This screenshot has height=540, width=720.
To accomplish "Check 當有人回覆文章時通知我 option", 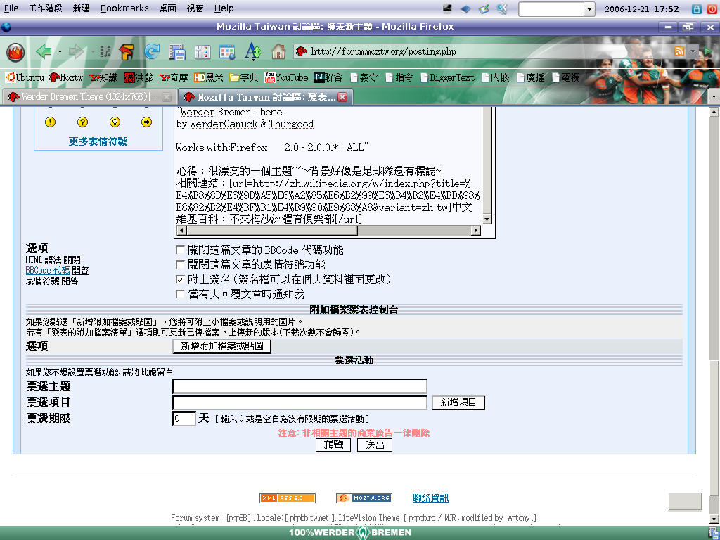I will pyautogui.click(x=181, y=294).
